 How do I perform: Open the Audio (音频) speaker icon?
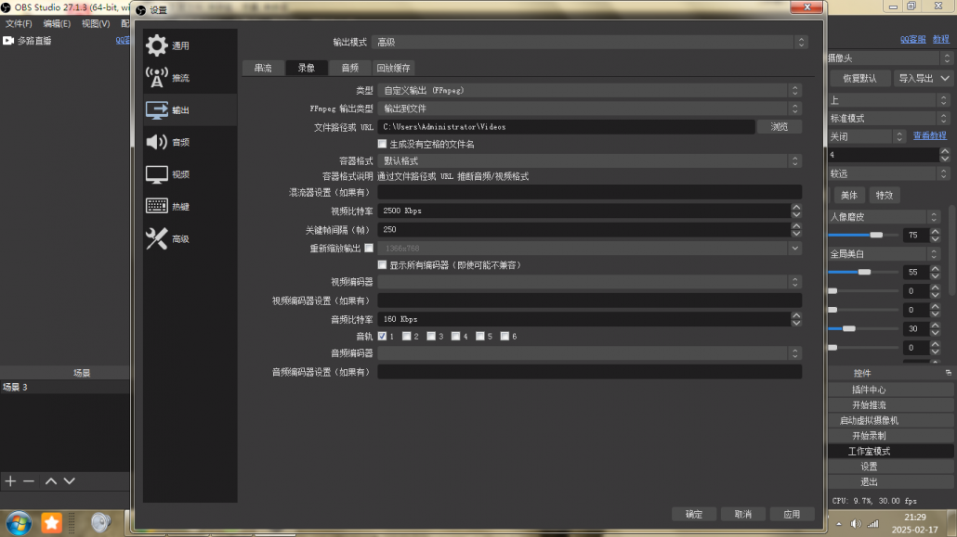pos(157,142)
